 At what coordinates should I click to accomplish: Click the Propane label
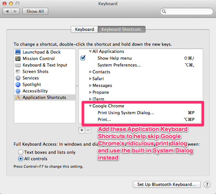[x=101, y=92]
